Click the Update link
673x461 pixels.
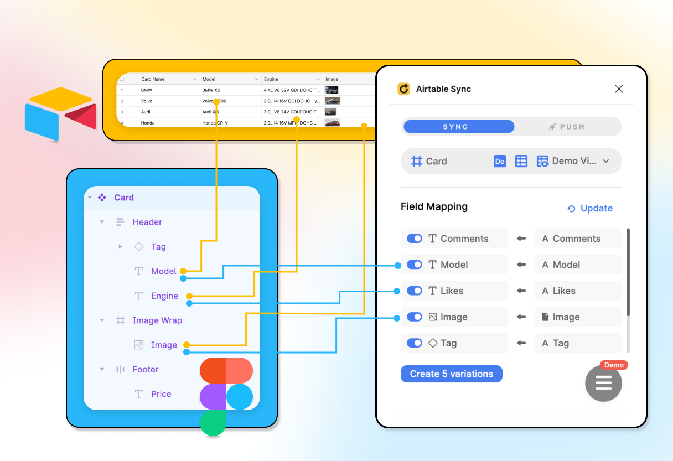[x=597, y=209]
